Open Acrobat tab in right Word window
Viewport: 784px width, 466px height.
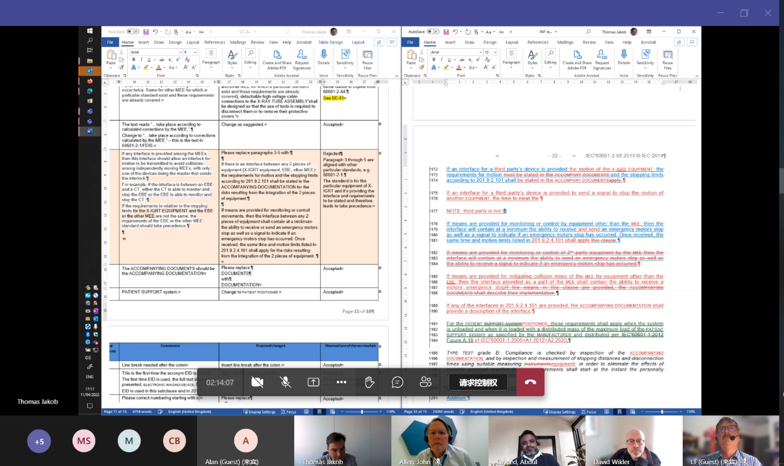pyautogui.click(x=648, y=42)
